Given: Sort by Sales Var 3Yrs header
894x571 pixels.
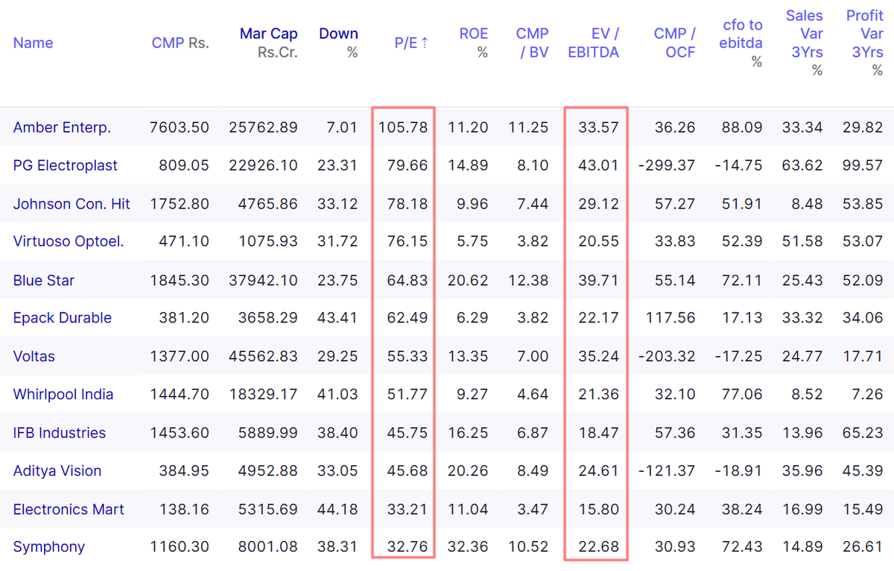Looking at the screenshot, I should (x=805, y=43).
